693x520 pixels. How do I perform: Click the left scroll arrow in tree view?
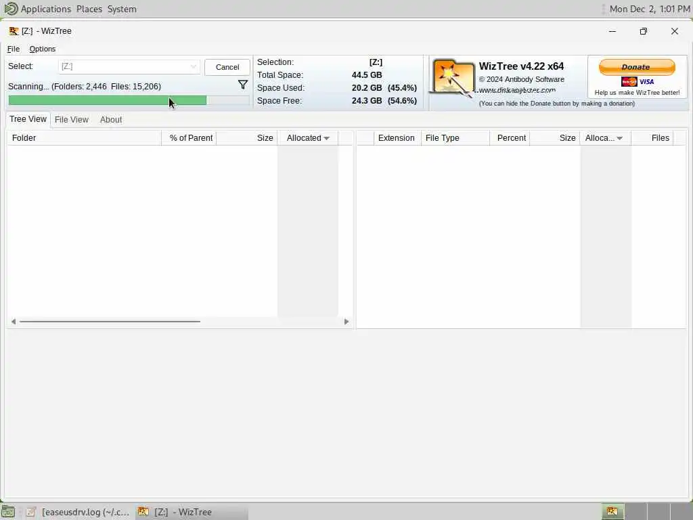click(x=14, y=322)
